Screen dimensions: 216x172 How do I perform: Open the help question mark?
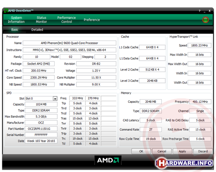tap(200, 11)
